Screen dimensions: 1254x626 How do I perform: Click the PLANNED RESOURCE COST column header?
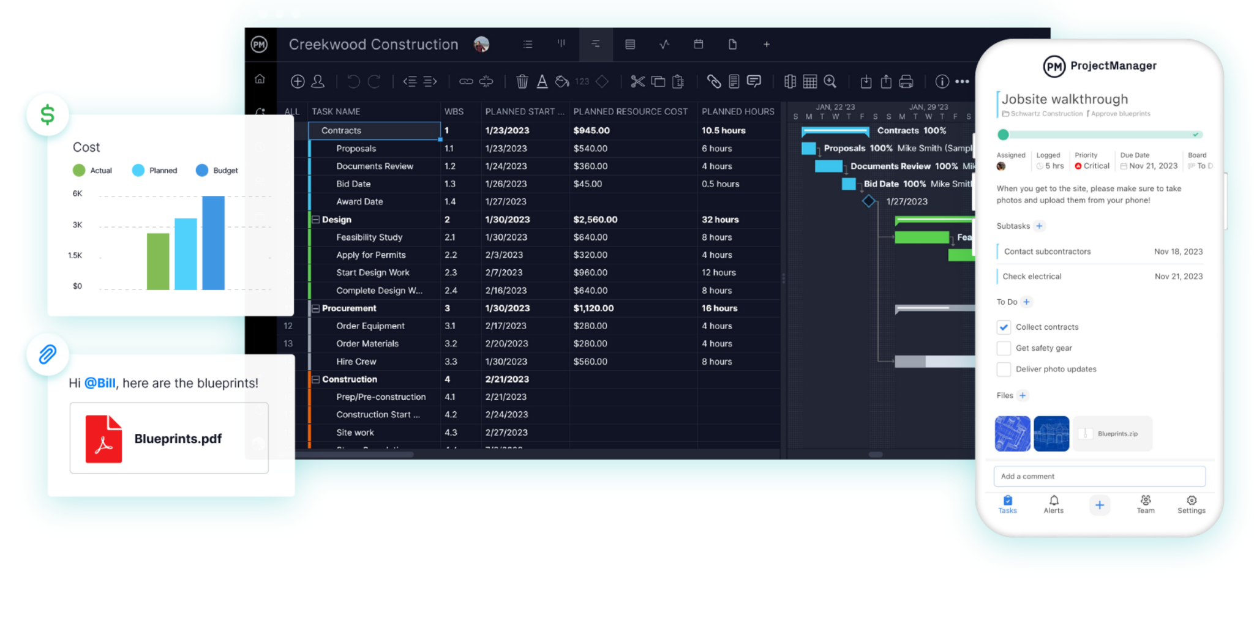[631, 111]
